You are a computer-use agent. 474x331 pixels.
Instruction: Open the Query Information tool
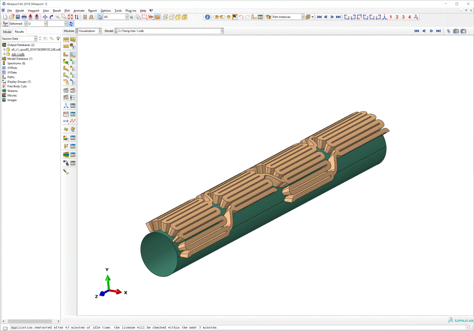coord(208,17)
